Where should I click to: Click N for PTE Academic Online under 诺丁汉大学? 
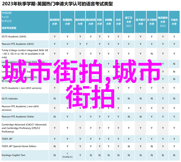(x=129, y=117)
